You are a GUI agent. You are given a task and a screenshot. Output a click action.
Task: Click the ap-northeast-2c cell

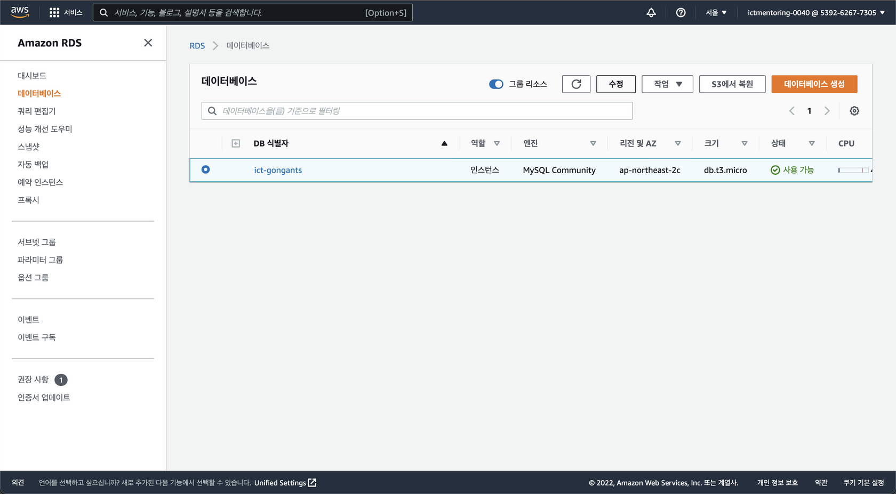coord(650,170)
